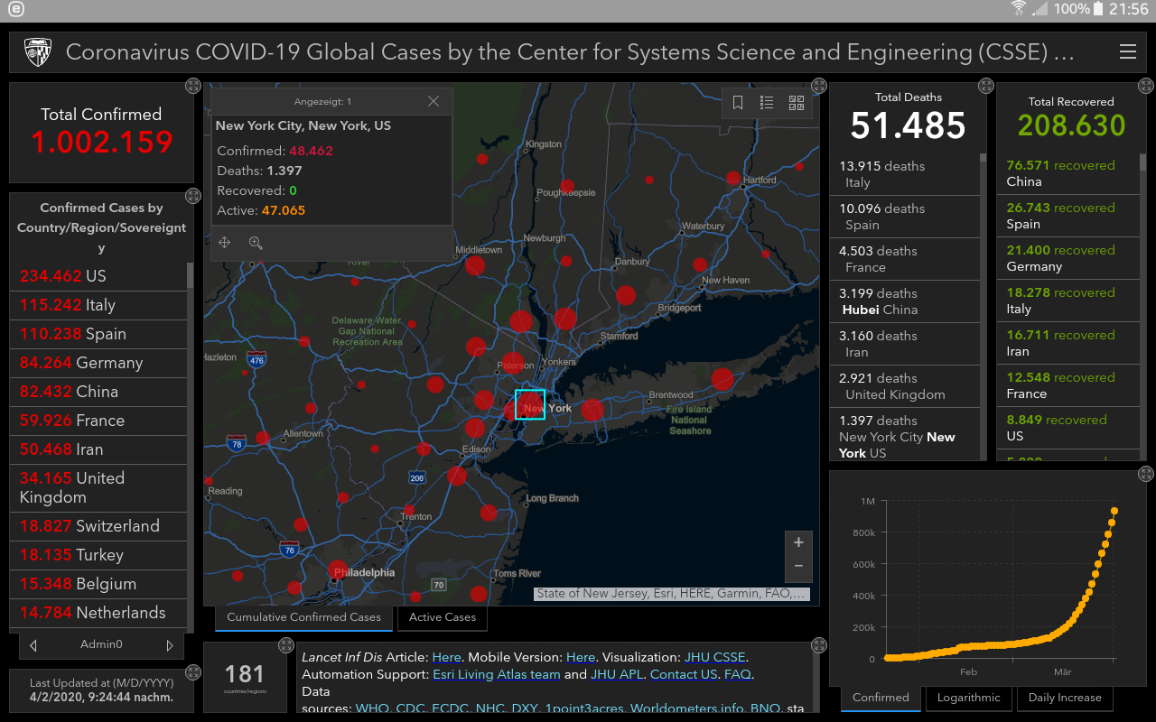Select the 84.264 Germany row
This screenshot has width=1156, height=722.
[x=98, y=363]
